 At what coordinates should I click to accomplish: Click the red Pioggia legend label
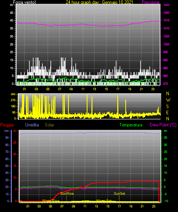tap(7, 125)
